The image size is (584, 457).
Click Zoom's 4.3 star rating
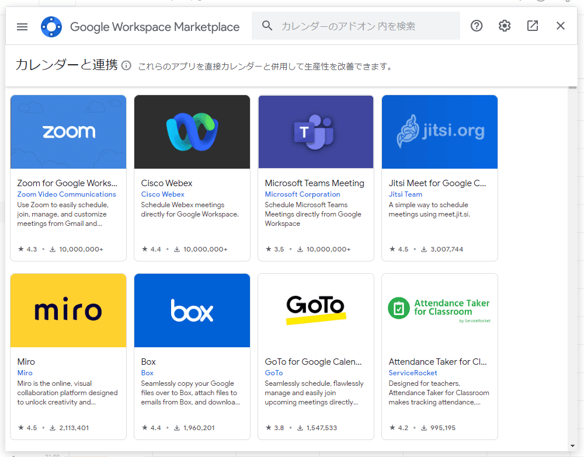pos(27,249)
